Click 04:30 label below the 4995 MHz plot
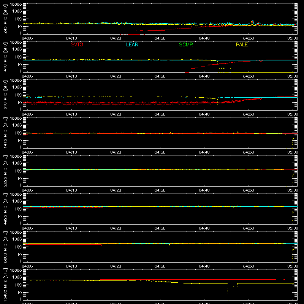The height and width of the screenshot is (304, 304). click(x=160, y=228)
